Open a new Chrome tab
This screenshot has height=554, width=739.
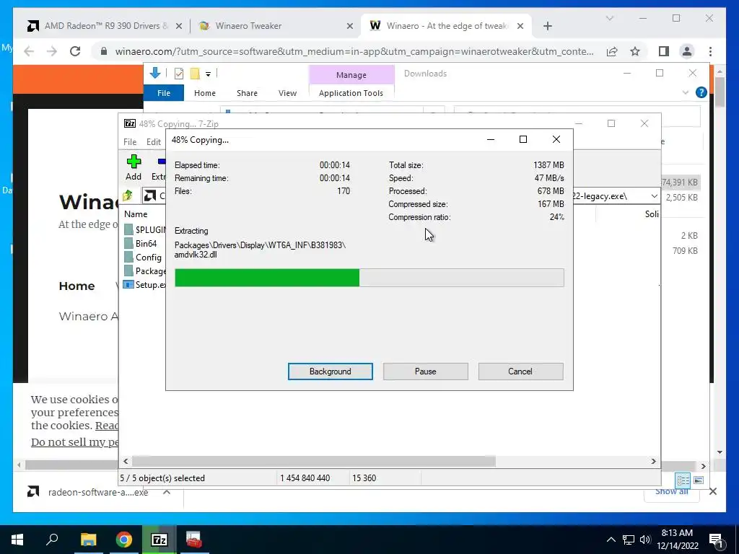tap(547, 26)
